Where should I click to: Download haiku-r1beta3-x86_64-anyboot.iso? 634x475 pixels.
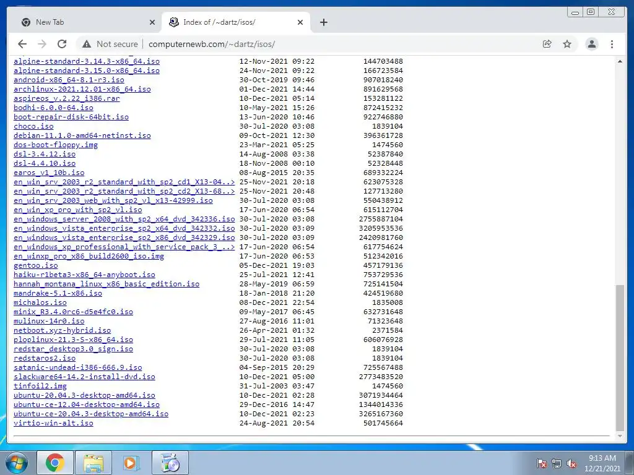tap(84, 275)
